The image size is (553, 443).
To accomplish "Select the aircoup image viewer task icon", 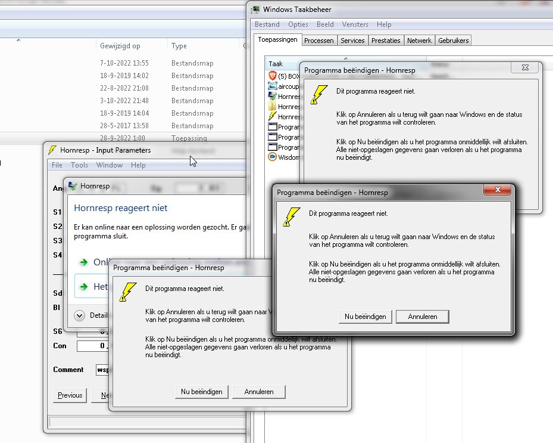I will 272,86.
